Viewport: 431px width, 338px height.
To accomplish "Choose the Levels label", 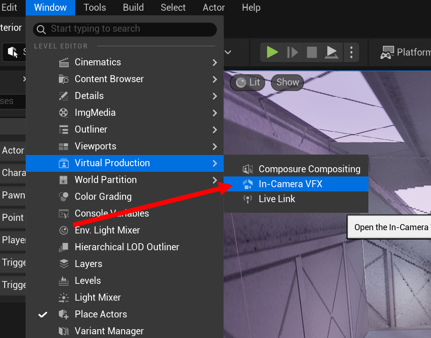I will 88,281.
